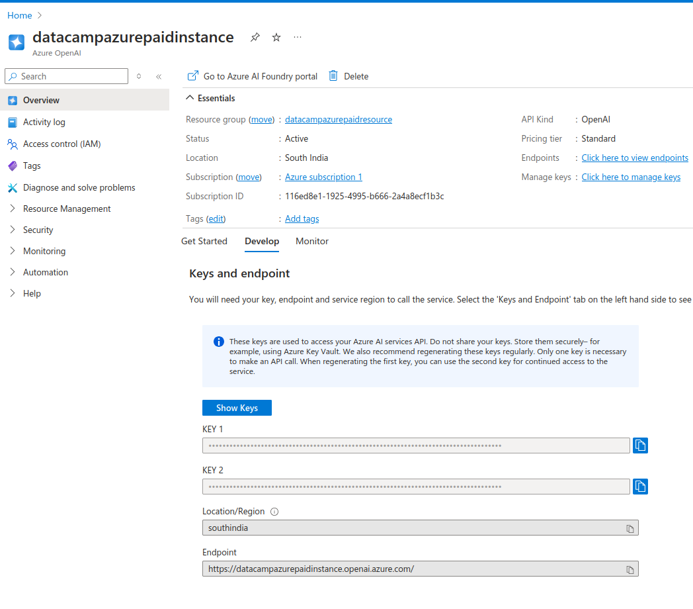
Task: Click here to view endpoints link
Action: (x=635, y=158)
